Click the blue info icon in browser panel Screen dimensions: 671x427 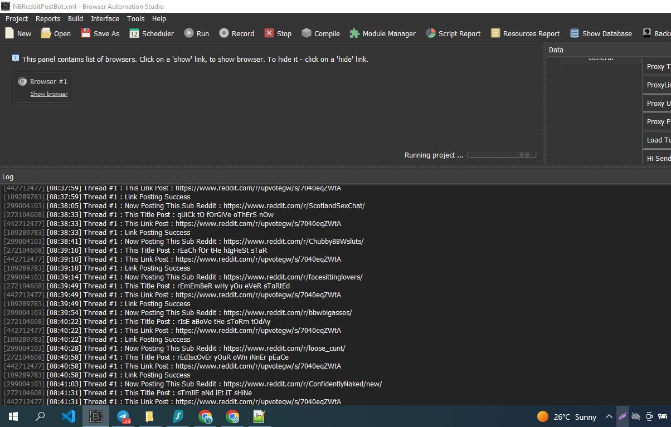pos(15,58)
